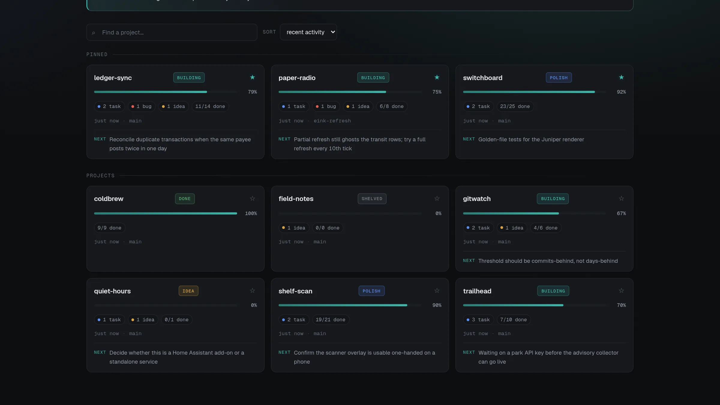This screenshot has height=405, width=720.
Task: Click switchboard's 92% progress bar
Action: click(535, 92)
